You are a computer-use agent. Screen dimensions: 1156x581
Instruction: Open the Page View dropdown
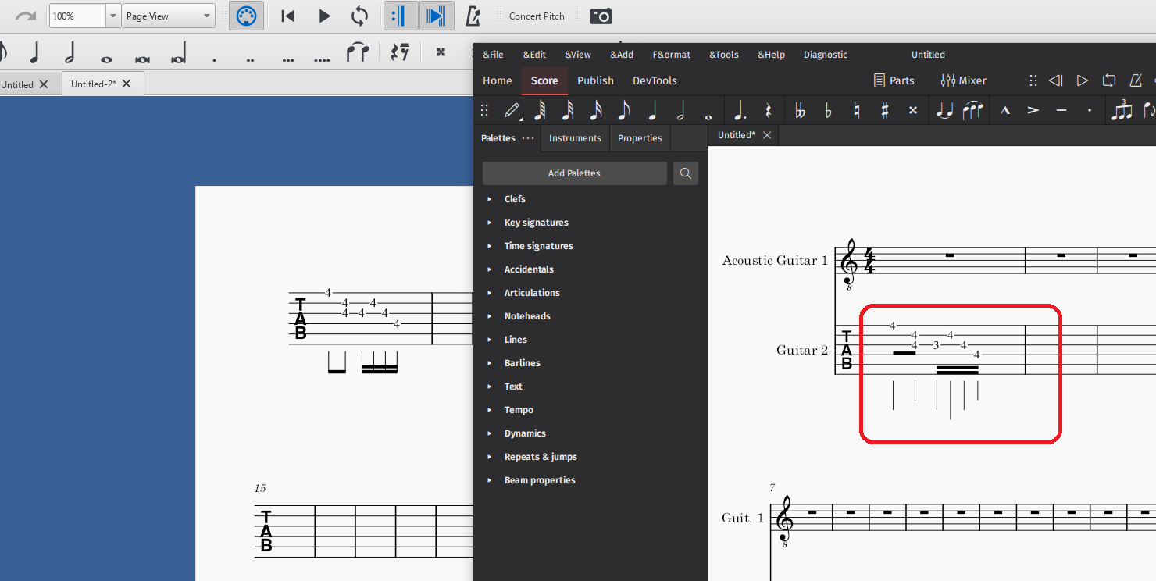(x=169, y=16)
